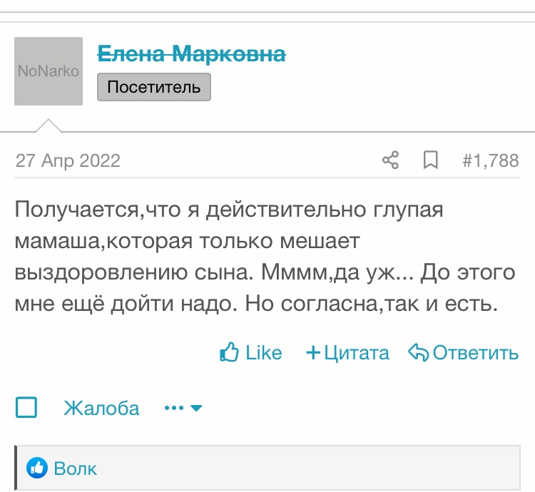Quote the post with the Цитата label

[357, 352]
